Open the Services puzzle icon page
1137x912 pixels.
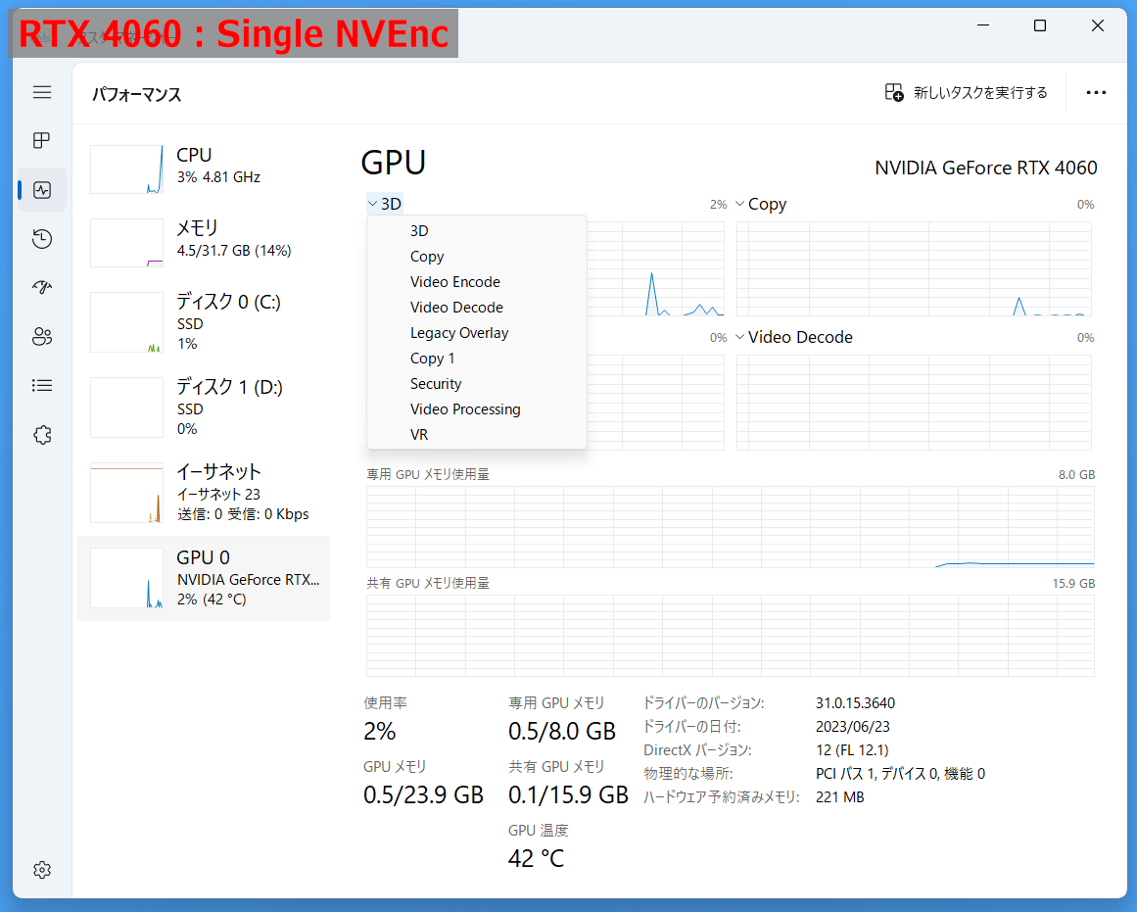(42, 435)
